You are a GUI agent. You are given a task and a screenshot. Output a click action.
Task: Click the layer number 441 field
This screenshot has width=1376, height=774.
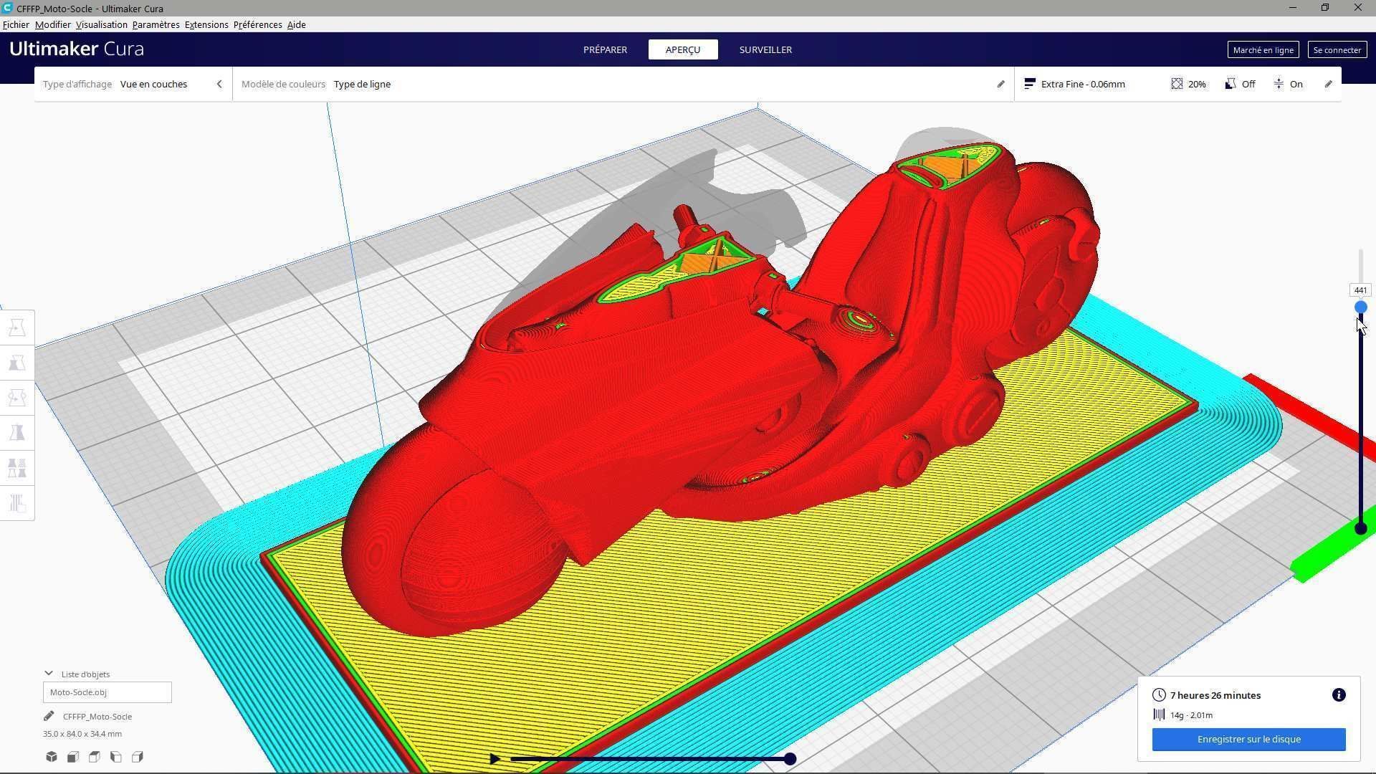point(1360,290)
